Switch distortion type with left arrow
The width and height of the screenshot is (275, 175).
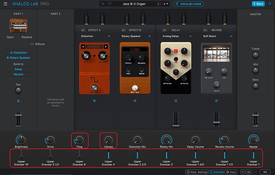coord(83,47)
